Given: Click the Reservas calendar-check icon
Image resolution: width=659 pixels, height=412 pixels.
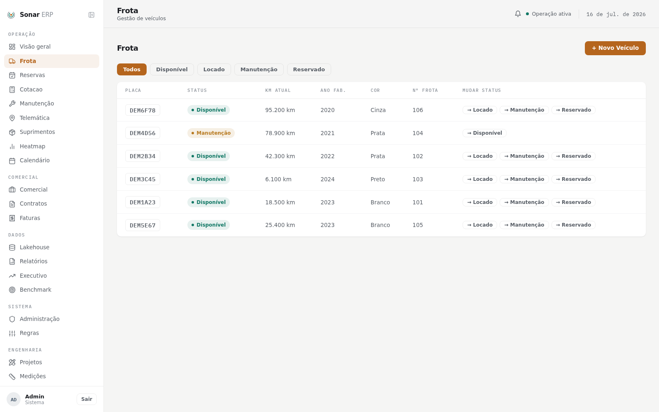Looking at the screenshot, I should click(12, 75).
